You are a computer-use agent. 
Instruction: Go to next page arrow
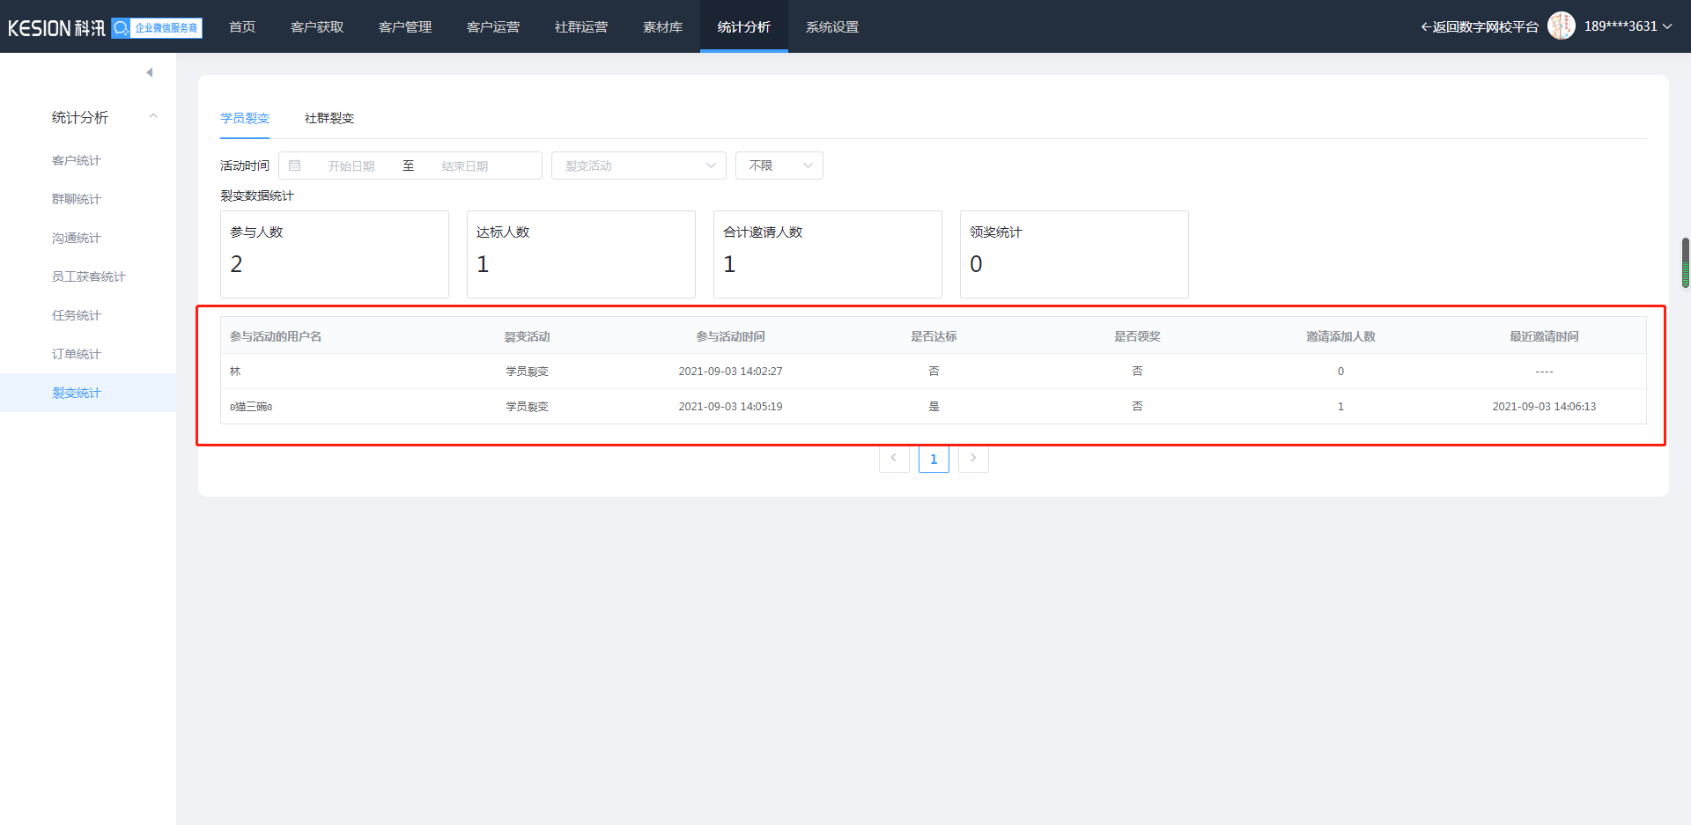pos(973,458)
